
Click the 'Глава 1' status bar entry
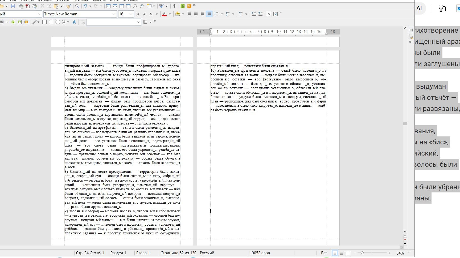click(x=143, y=253)
